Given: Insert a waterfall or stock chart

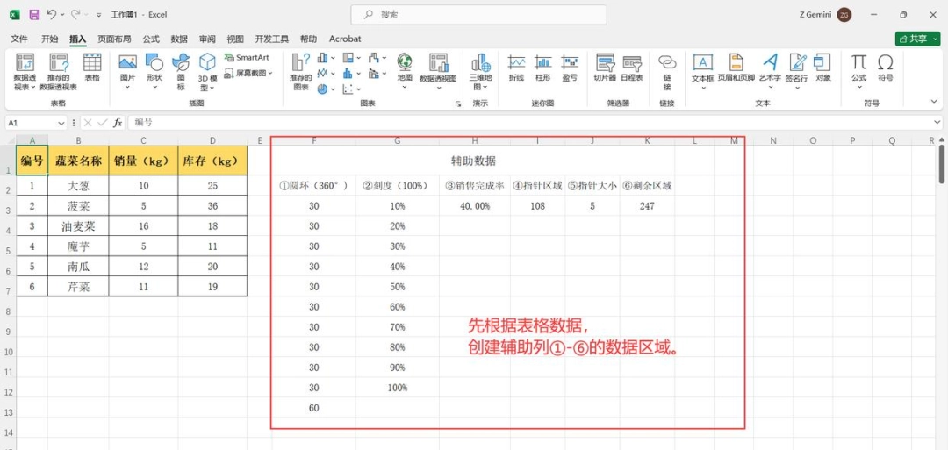Looking at the screenshot, I should click(x=377, y=58).
